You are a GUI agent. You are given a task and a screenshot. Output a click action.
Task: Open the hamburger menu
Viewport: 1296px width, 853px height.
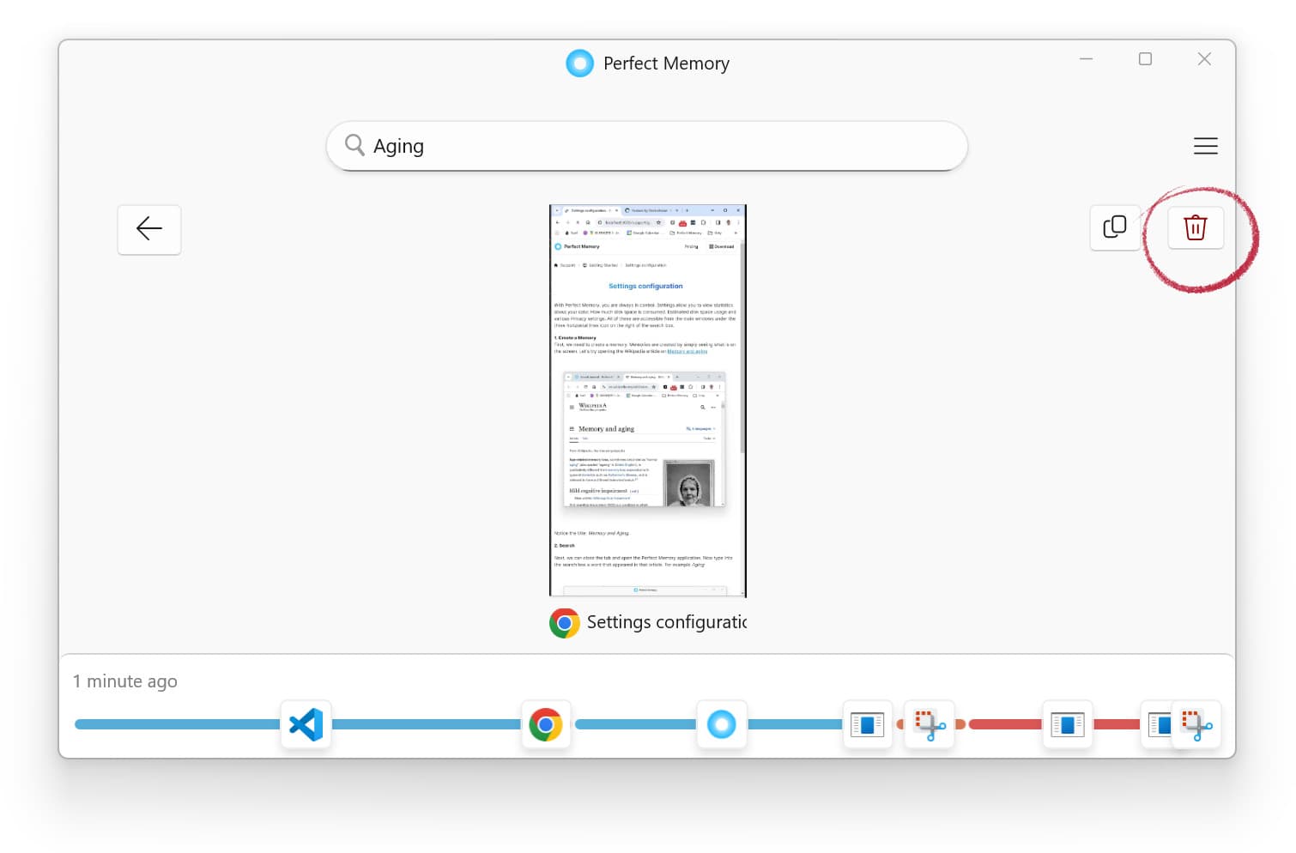[1205, 146]
